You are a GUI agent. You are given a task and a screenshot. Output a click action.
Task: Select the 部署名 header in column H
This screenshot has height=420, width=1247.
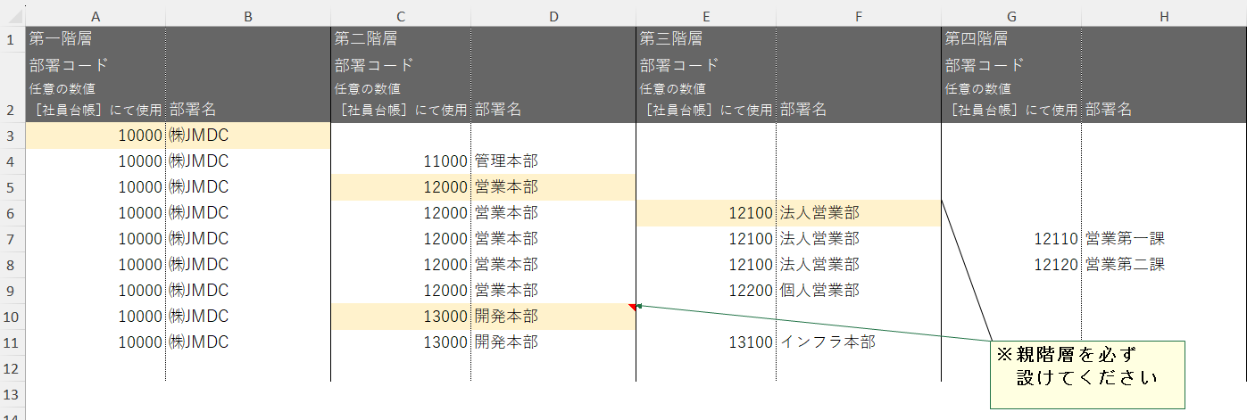tap(1164, 86)
